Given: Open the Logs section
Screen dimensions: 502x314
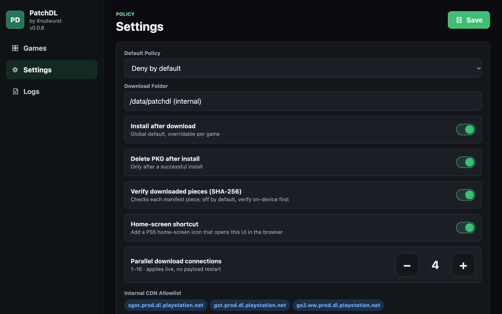Looking at the screenshot, I should 51,91.
